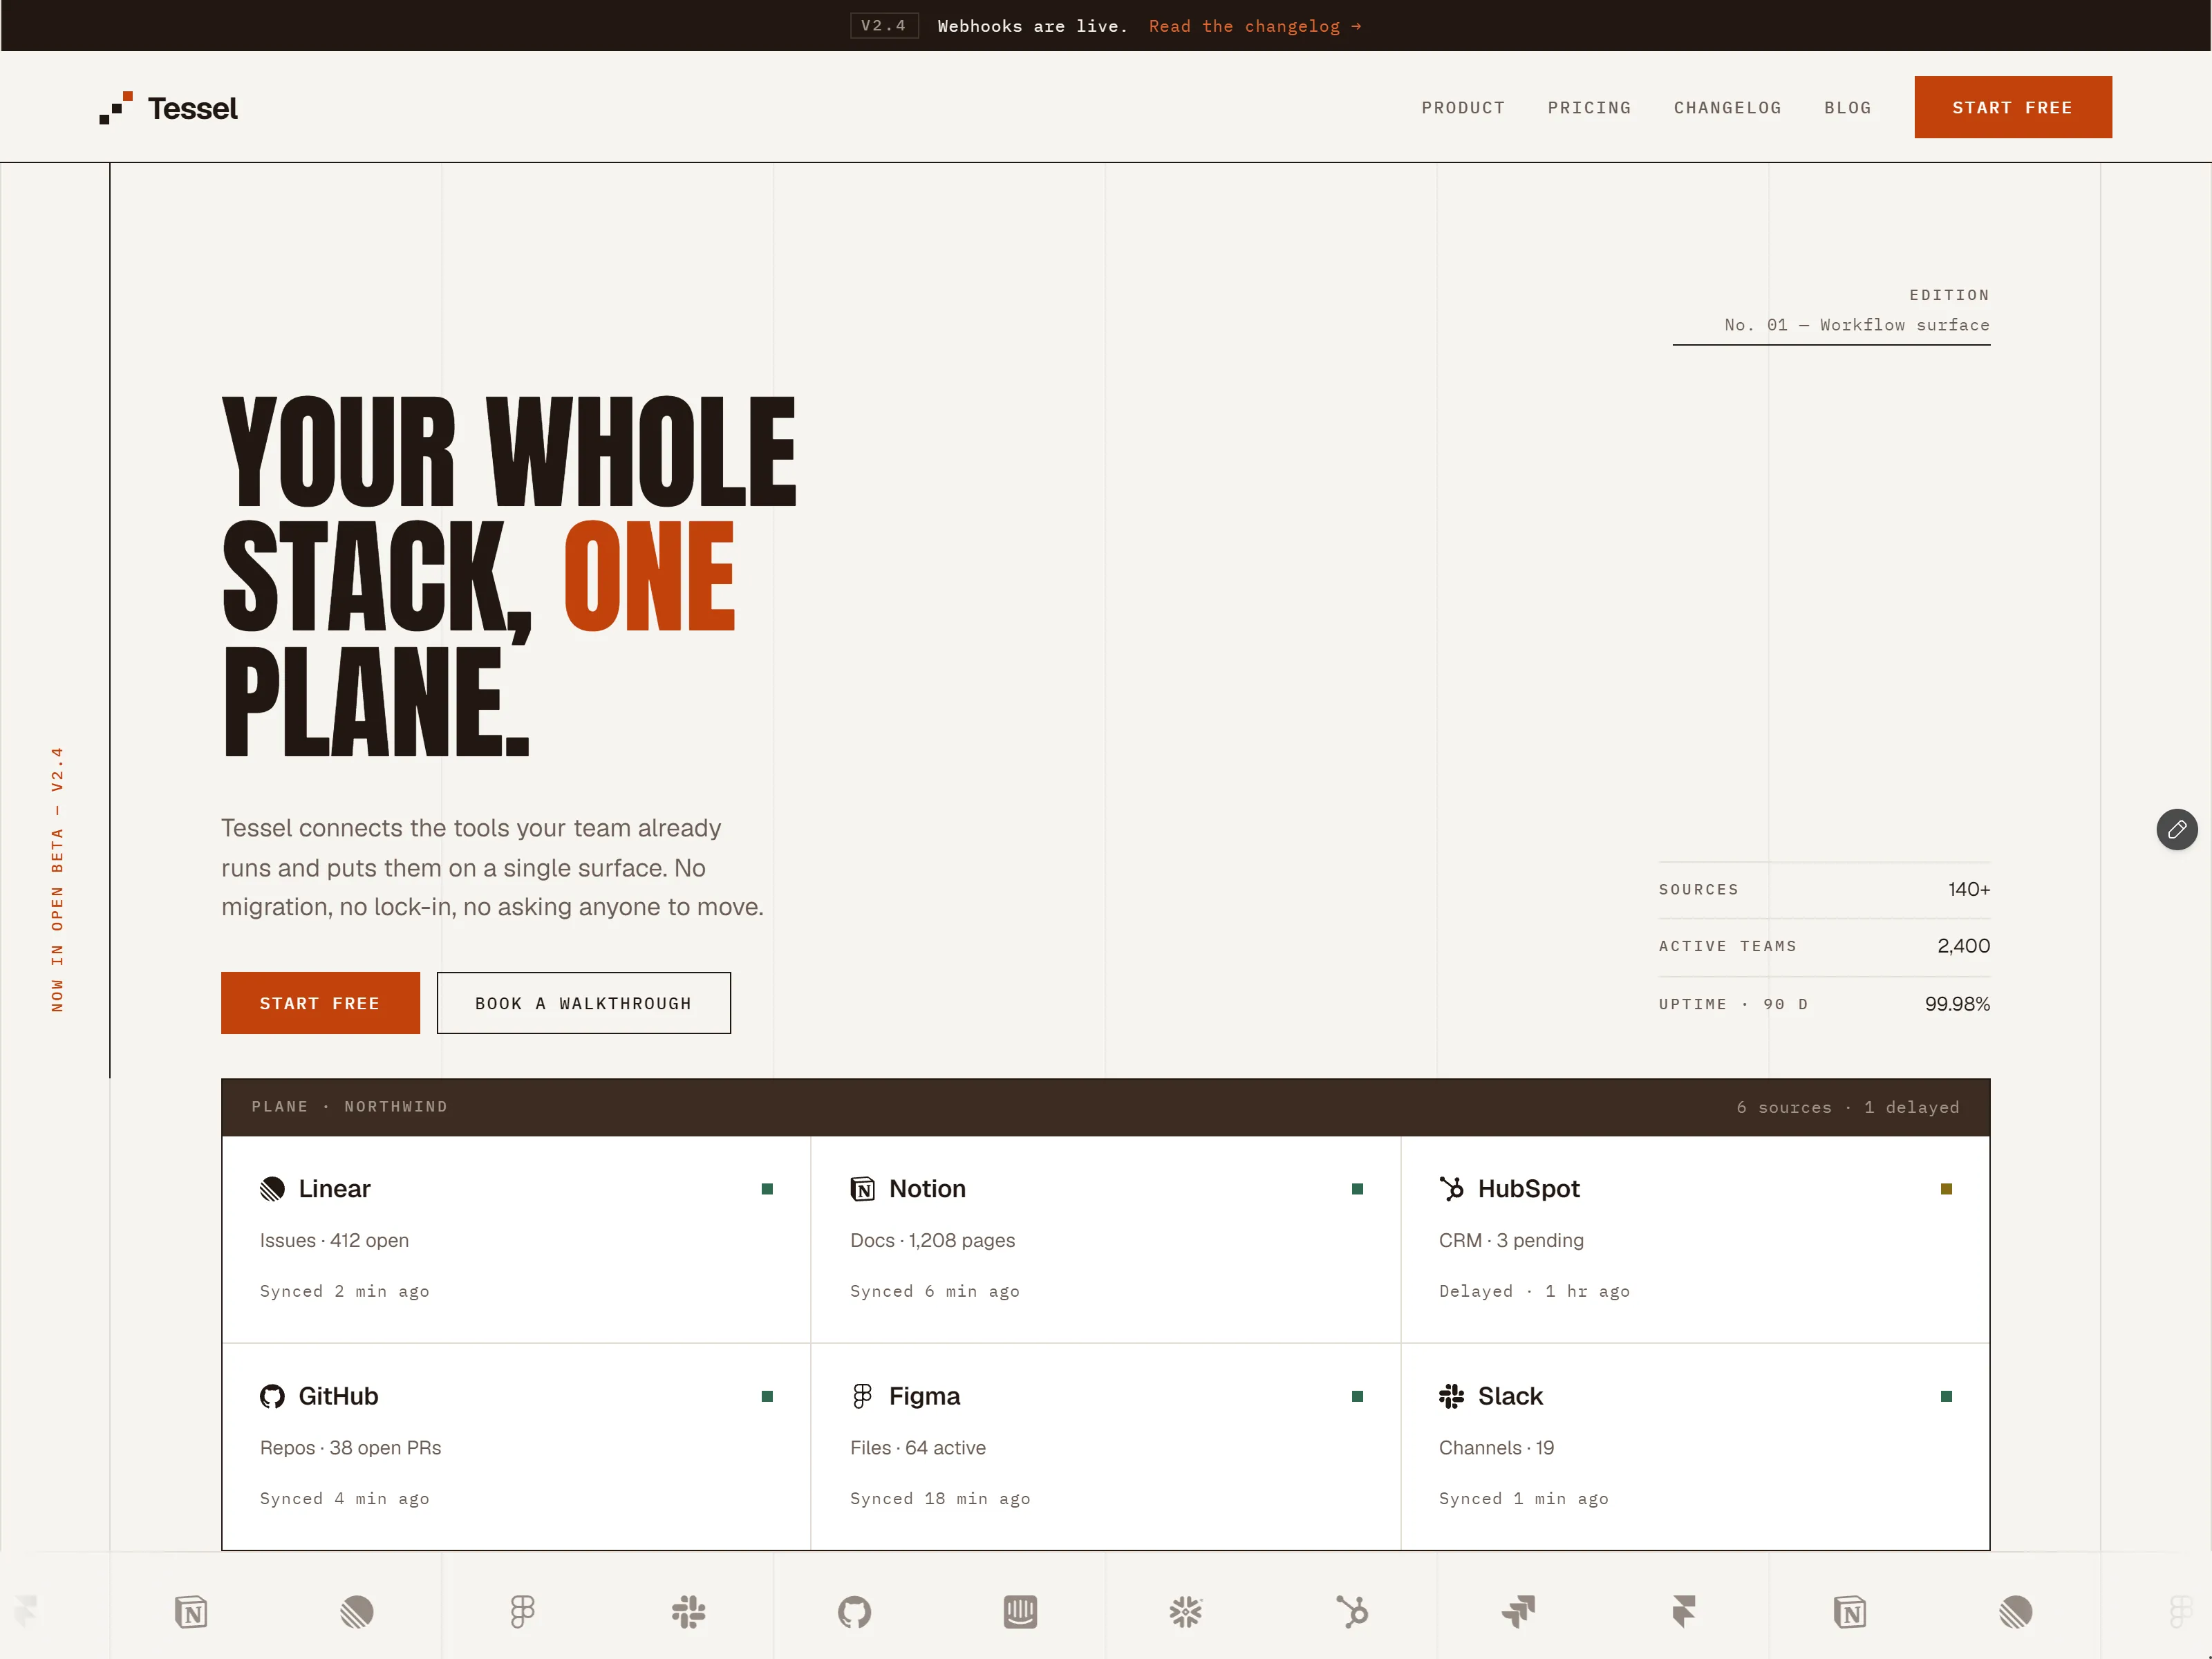Click Slack's green sync status square

pyautogui.click(x=1946, y=1396)
